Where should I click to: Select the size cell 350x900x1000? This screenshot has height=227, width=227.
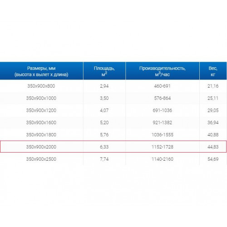[x=41, y=98]
